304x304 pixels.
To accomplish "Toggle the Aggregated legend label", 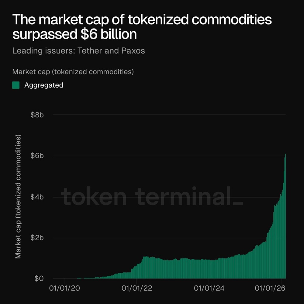I will click(x=44, y=85).
